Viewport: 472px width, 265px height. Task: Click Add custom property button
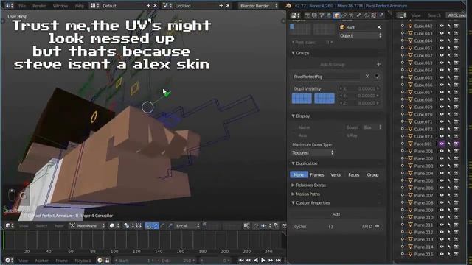pos(336,214)
